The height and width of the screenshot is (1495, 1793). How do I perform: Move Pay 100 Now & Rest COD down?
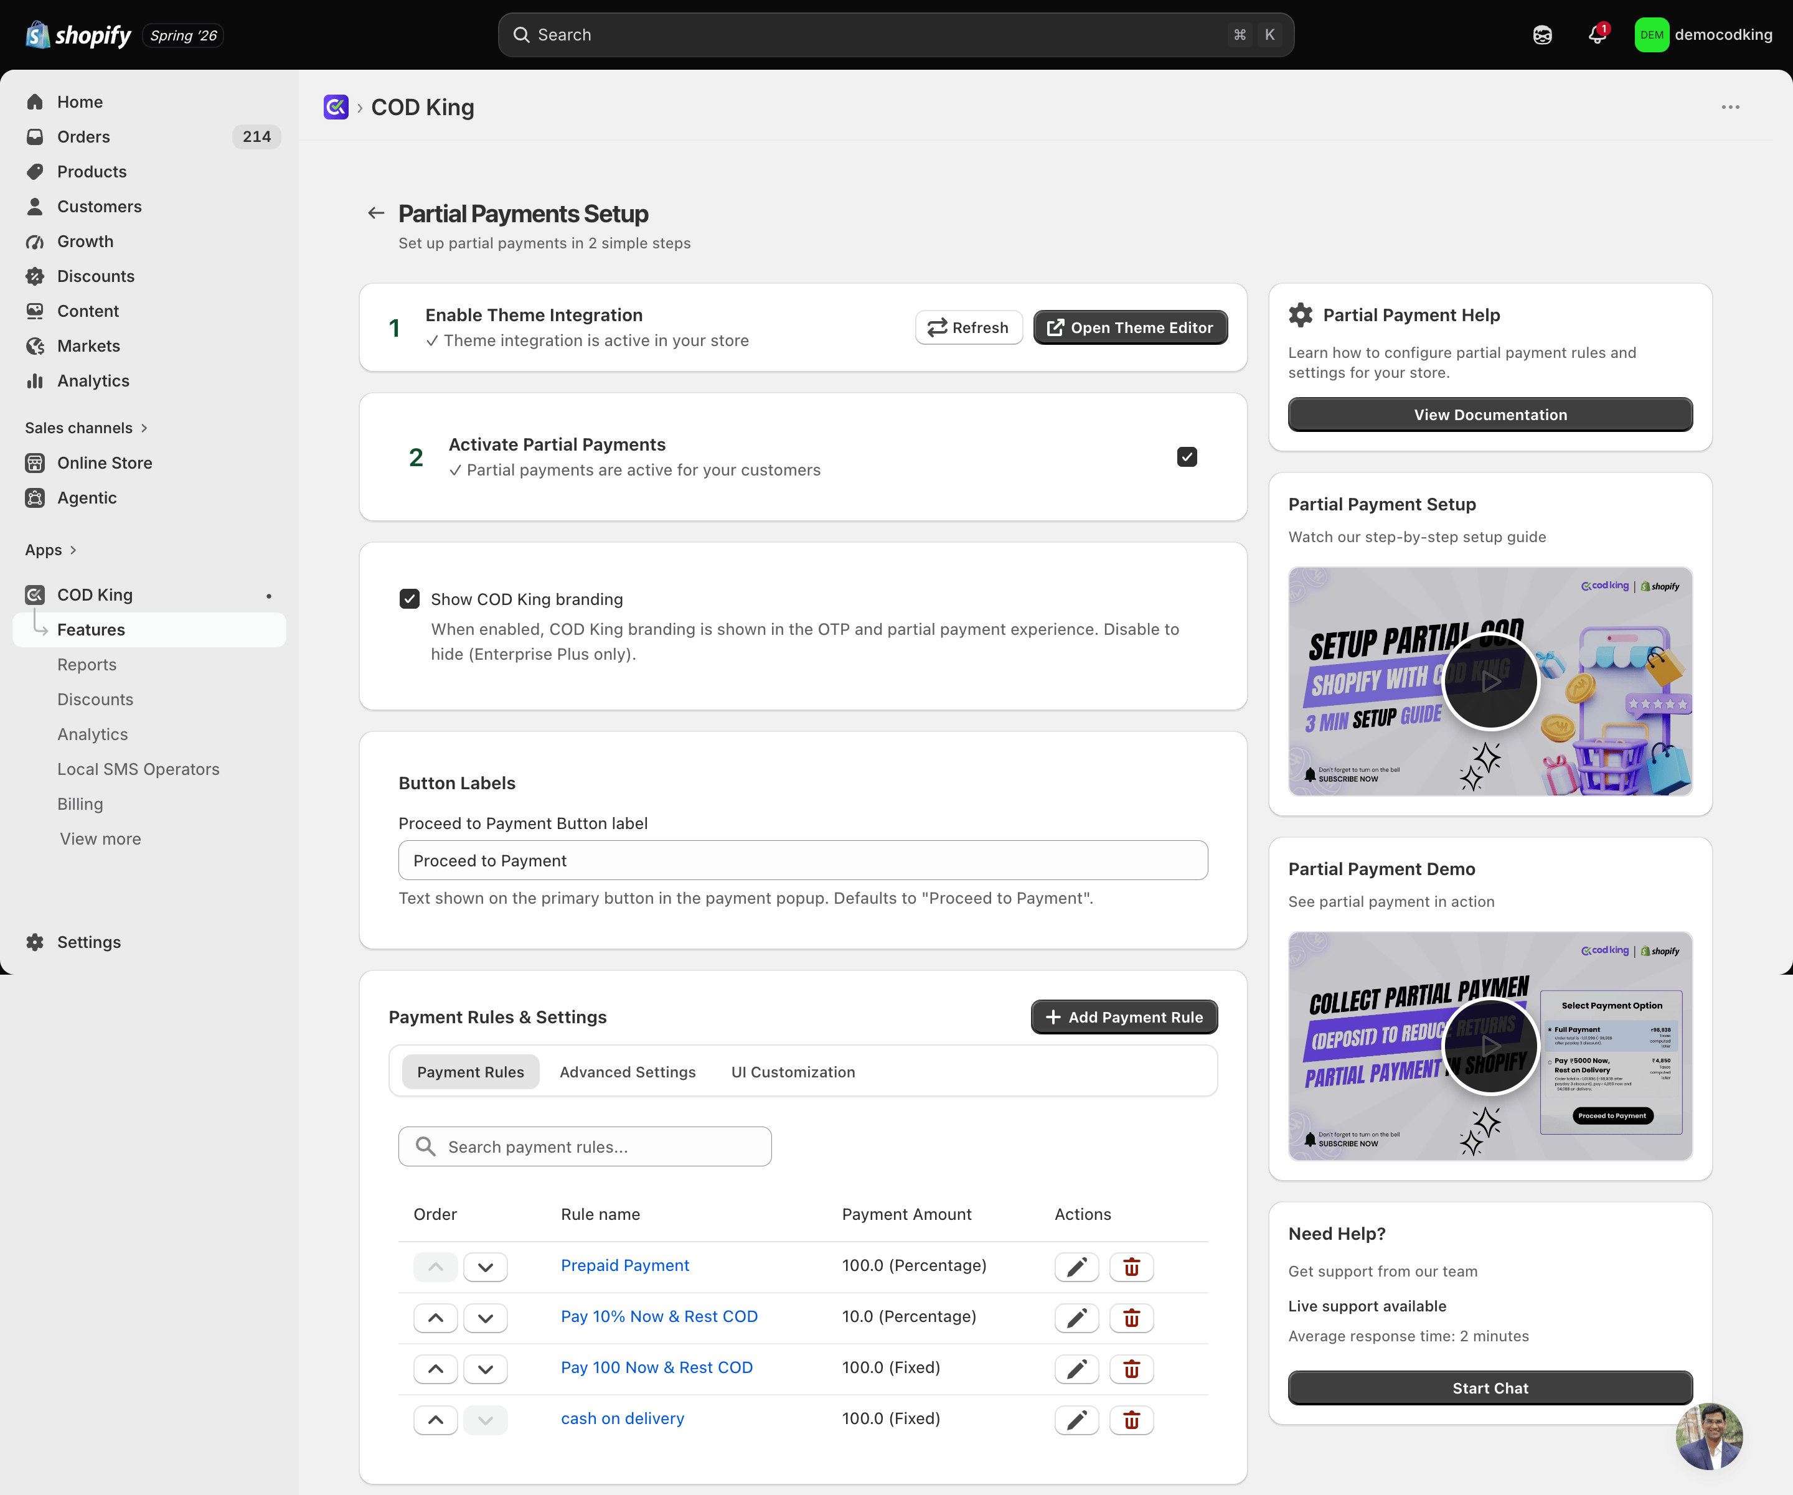pyautogui.click(x=485, y=1371)
